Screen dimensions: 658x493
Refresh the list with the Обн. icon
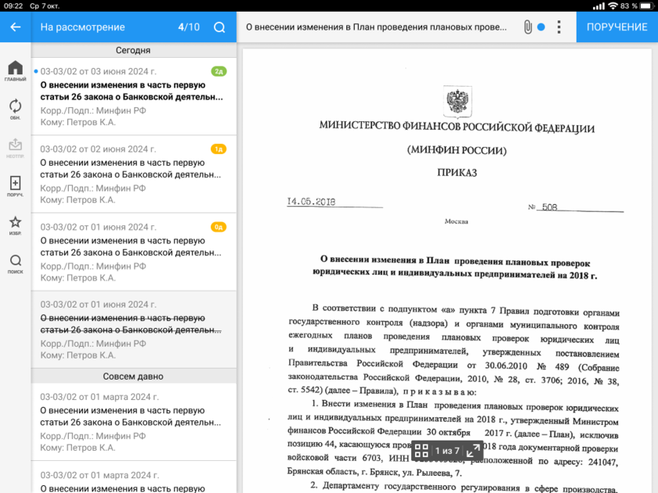pos(15,109)
